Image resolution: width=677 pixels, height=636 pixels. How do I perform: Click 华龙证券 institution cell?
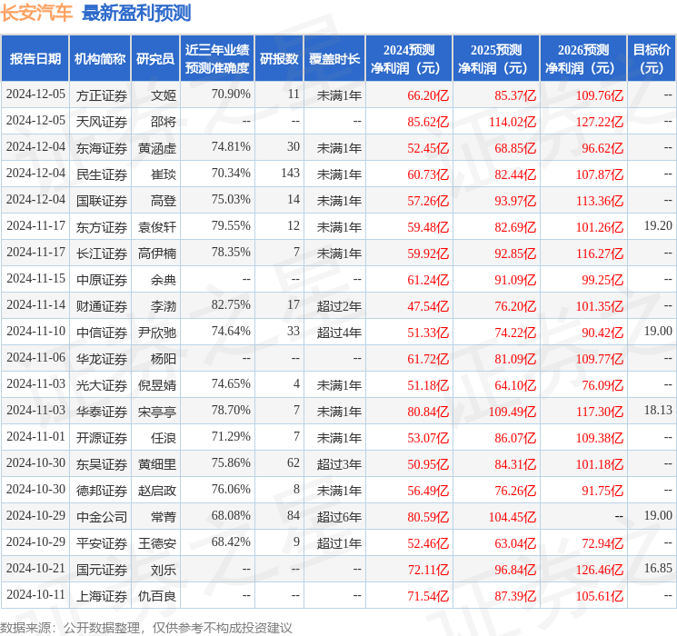tap(102, 359)
